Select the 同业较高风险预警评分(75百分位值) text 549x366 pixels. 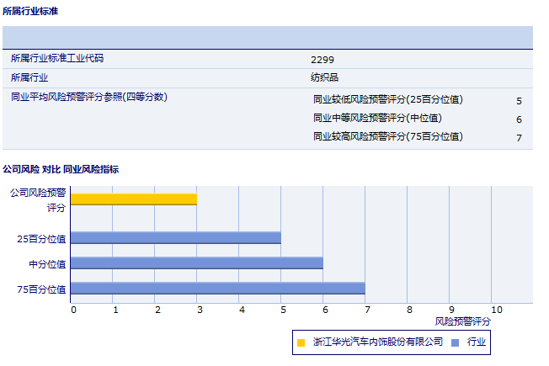click(388, 136)
